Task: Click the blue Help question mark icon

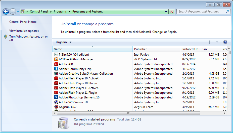Action: click(225, 42)
